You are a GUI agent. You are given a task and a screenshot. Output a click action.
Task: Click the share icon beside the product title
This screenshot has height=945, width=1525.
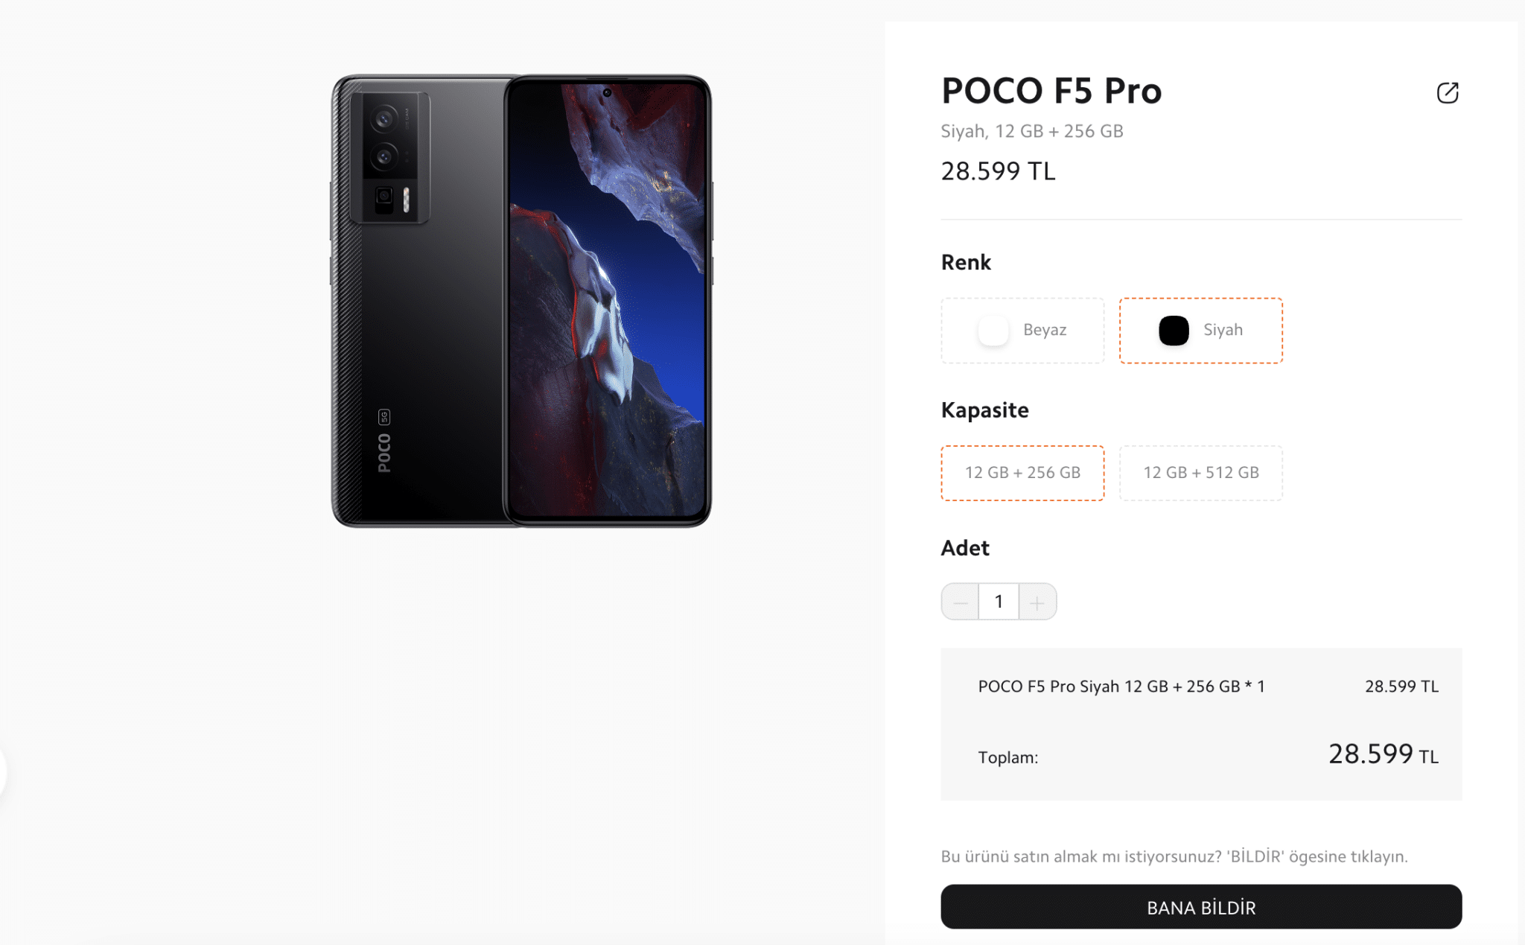[1447, 93]
